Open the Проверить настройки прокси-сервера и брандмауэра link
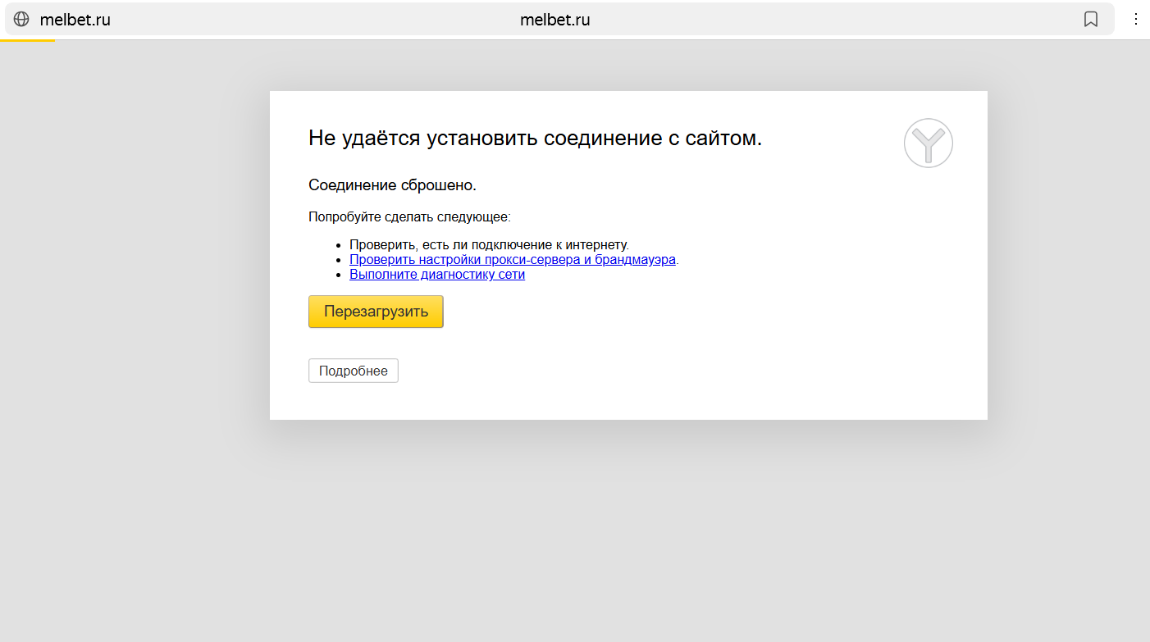 pos(513,260)
